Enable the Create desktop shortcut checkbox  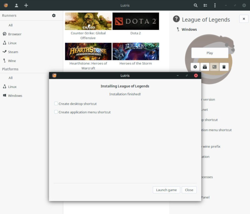tap(56, 103)
